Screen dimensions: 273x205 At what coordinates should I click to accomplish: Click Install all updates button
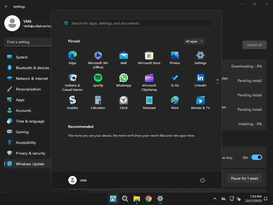254,45
